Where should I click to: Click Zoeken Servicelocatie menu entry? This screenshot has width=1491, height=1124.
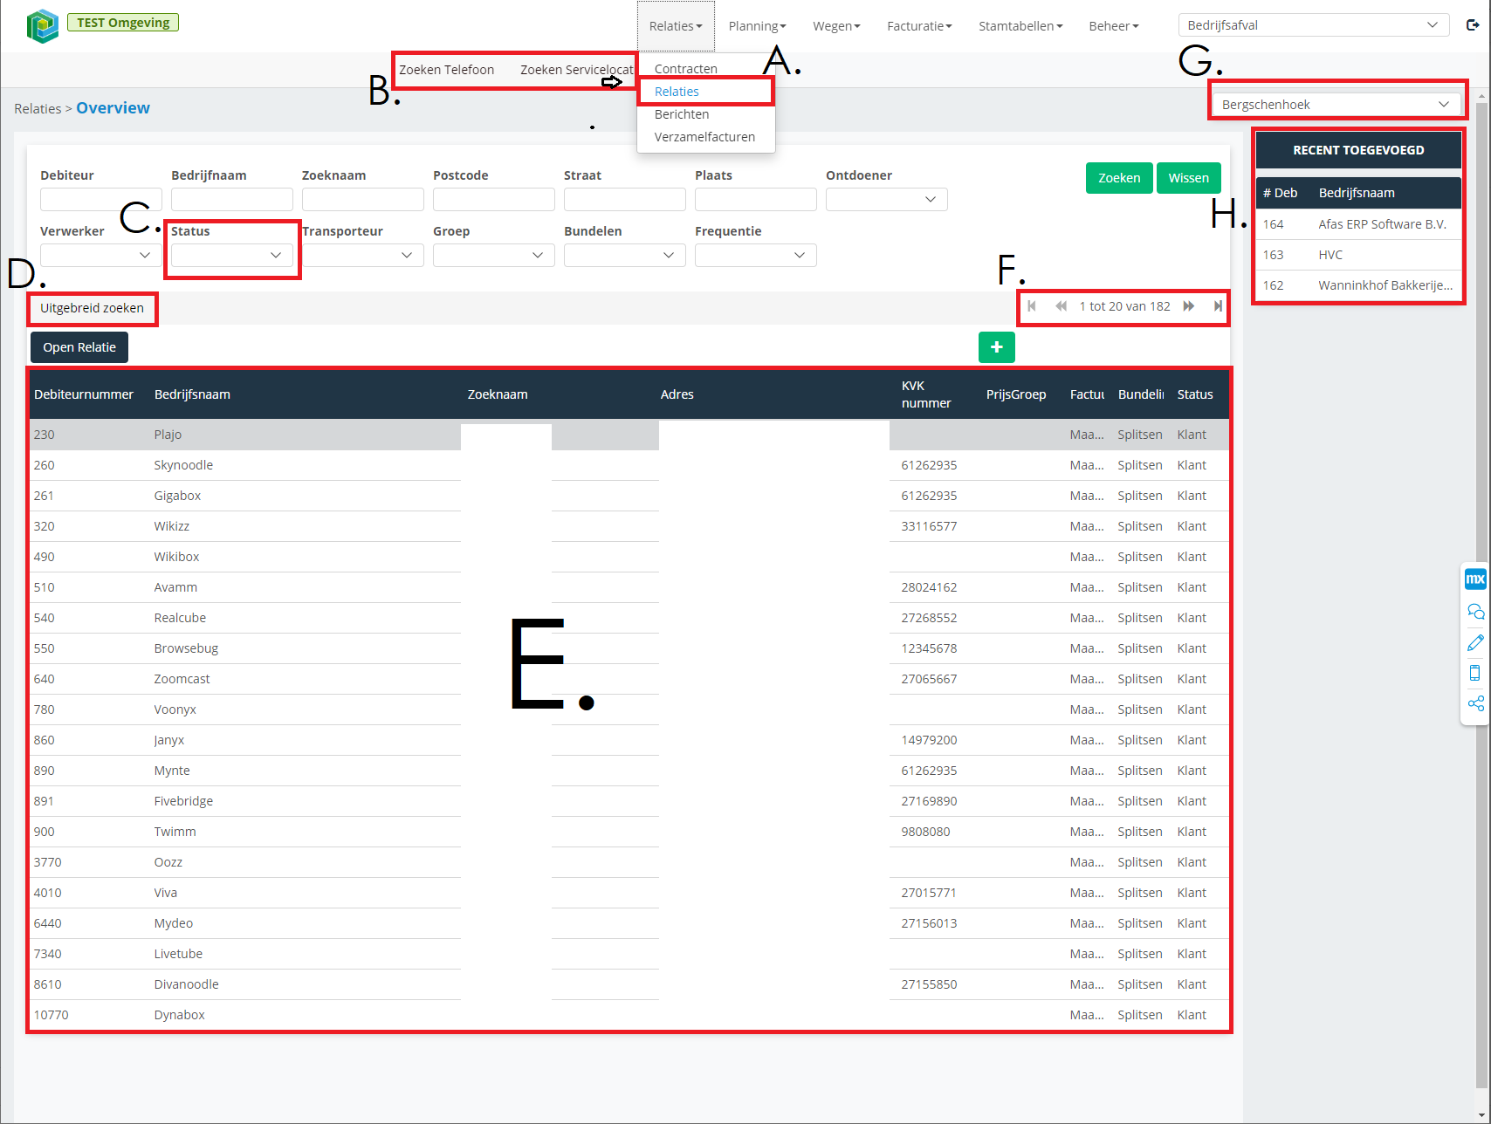pos(577,70)
